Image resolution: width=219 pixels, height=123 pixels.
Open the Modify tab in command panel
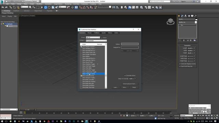click(182, 16)
